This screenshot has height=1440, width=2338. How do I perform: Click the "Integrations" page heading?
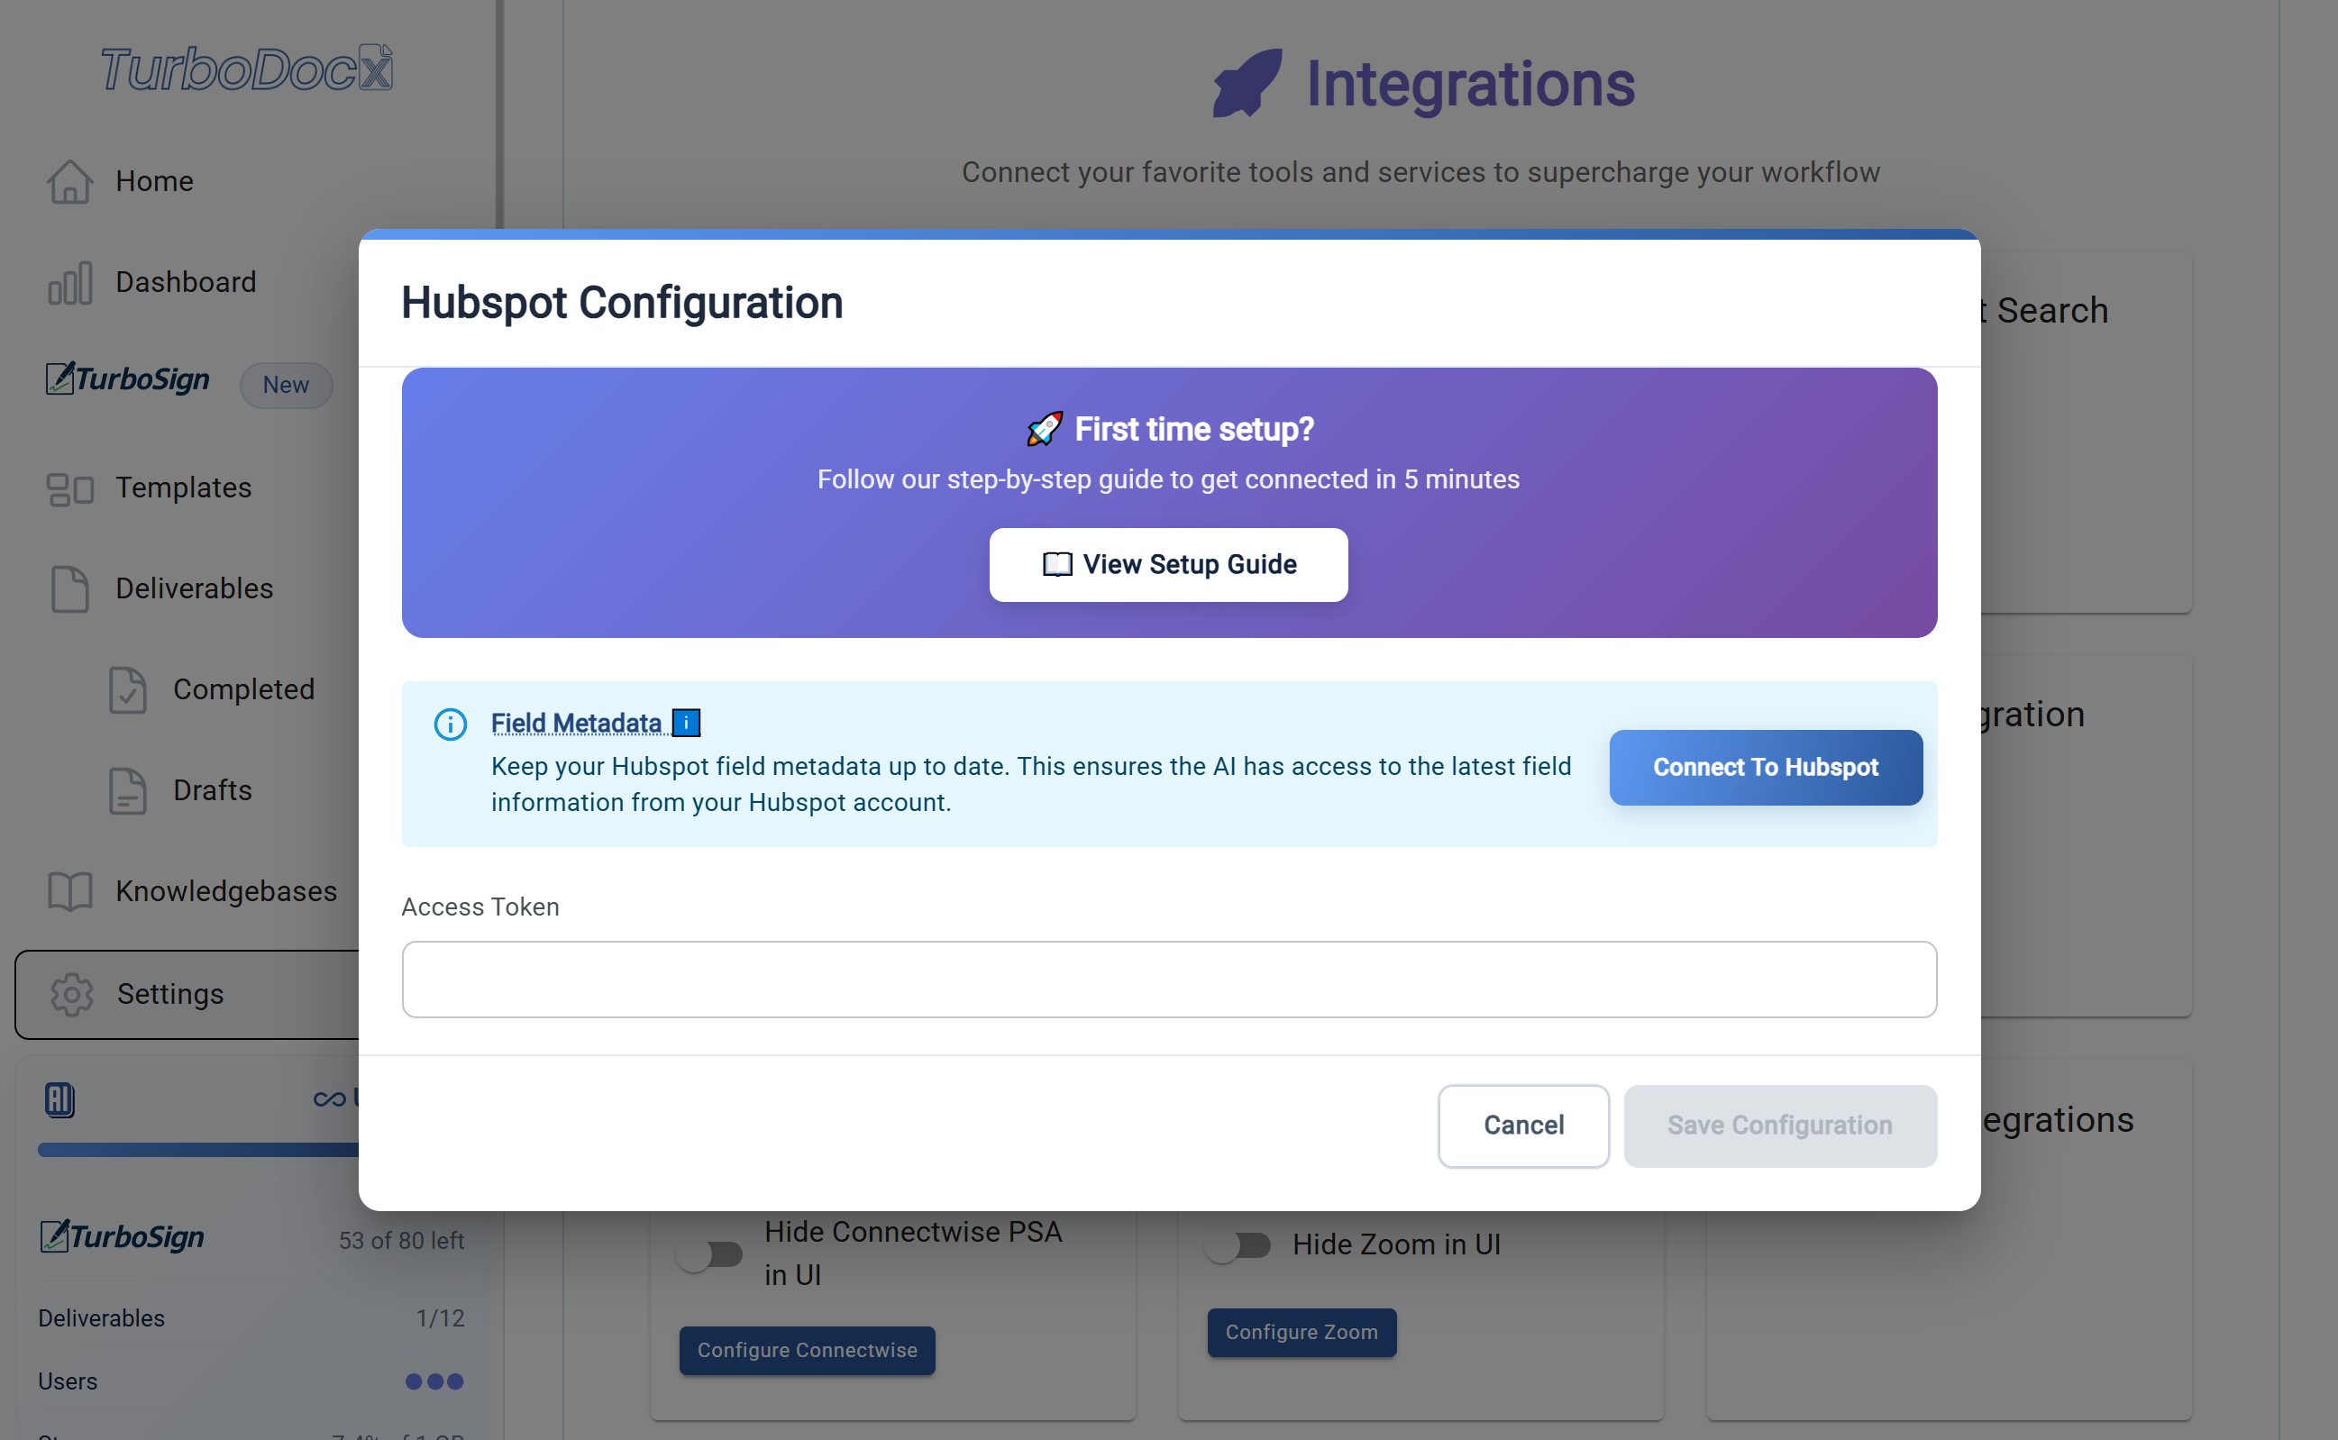1470,84
